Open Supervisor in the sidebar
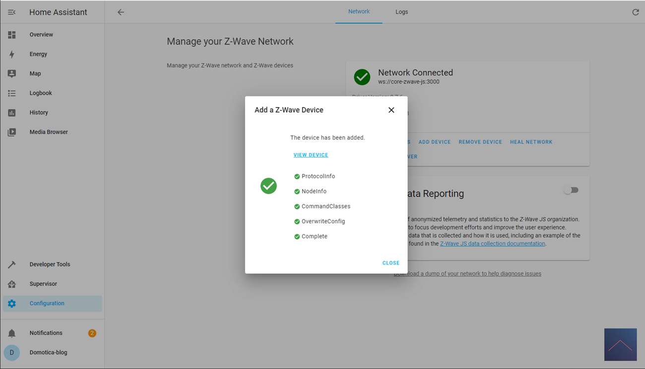 click(x=52, y=284)
